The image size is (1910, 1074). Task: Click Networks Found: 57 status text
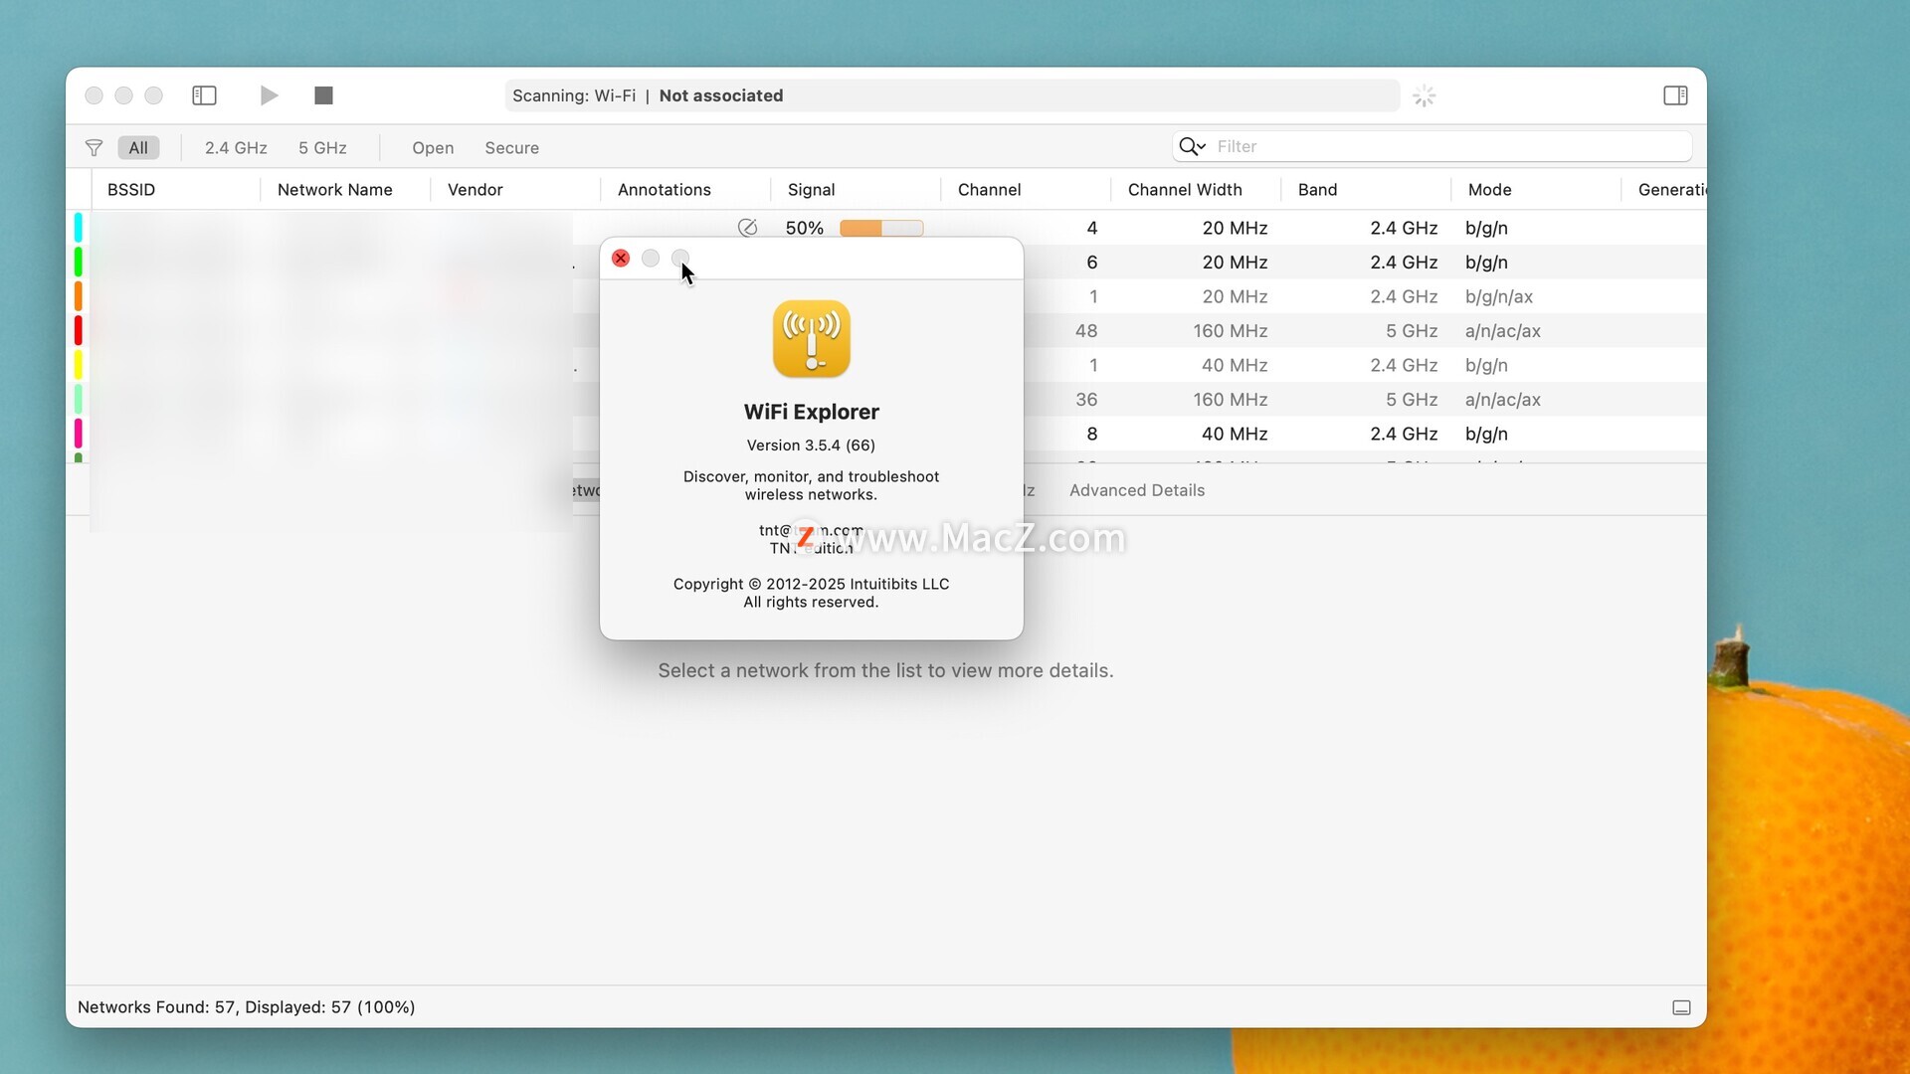point(246,1007)
